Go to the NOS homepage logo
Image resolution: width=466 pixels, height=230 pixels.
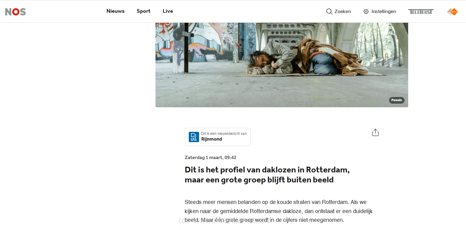pos(15,12)
